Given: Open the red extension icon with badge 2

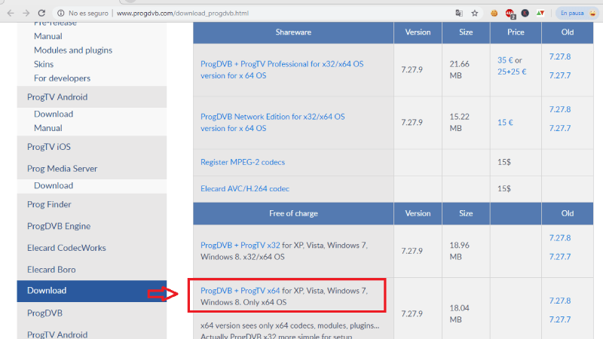Looking at the screenshot, I should coord(510,14).
